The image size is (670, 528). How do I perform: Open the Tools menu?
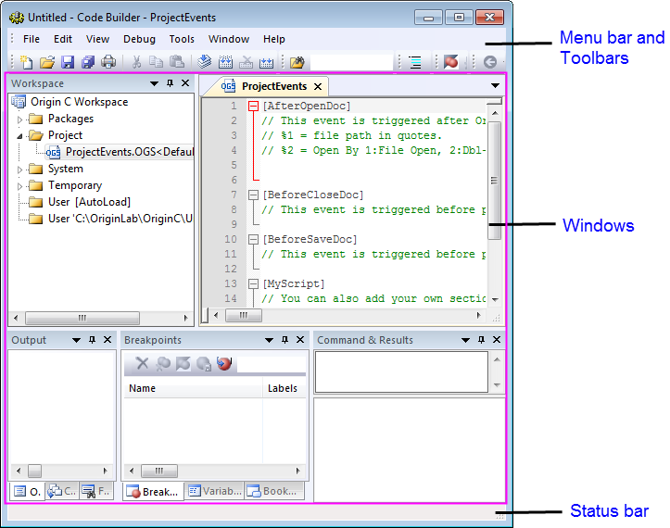point(182,39)
